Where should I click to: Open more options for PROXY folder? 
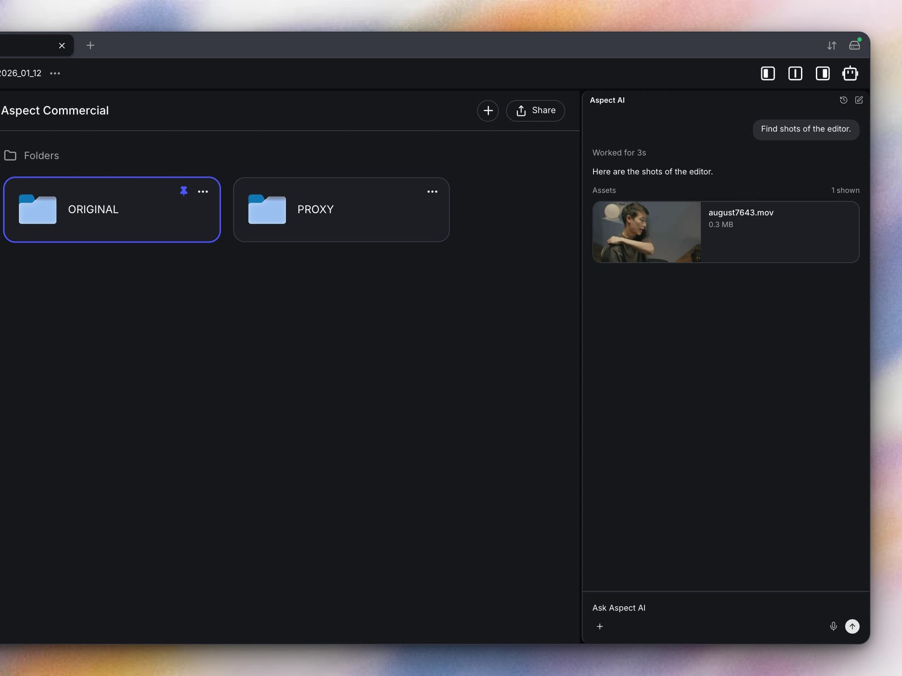(x=432, y=192)
